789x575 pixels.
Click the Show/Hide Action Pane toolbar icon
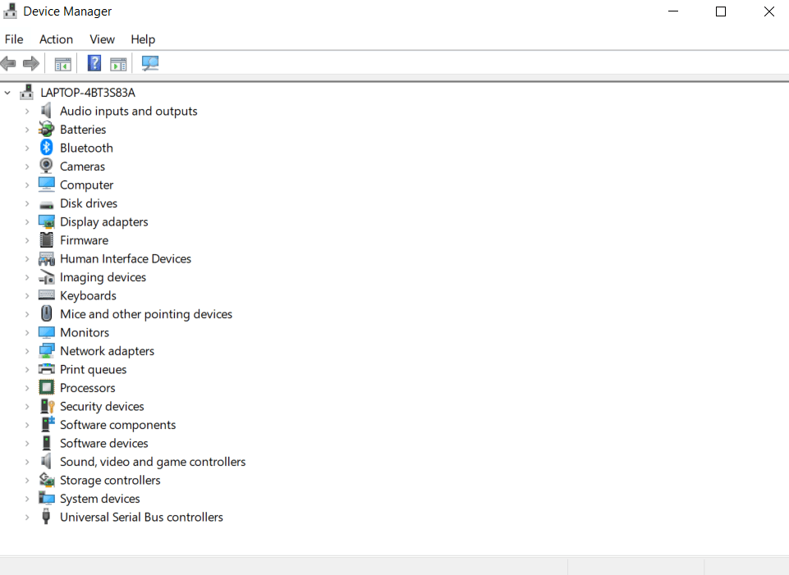(118, 64)
